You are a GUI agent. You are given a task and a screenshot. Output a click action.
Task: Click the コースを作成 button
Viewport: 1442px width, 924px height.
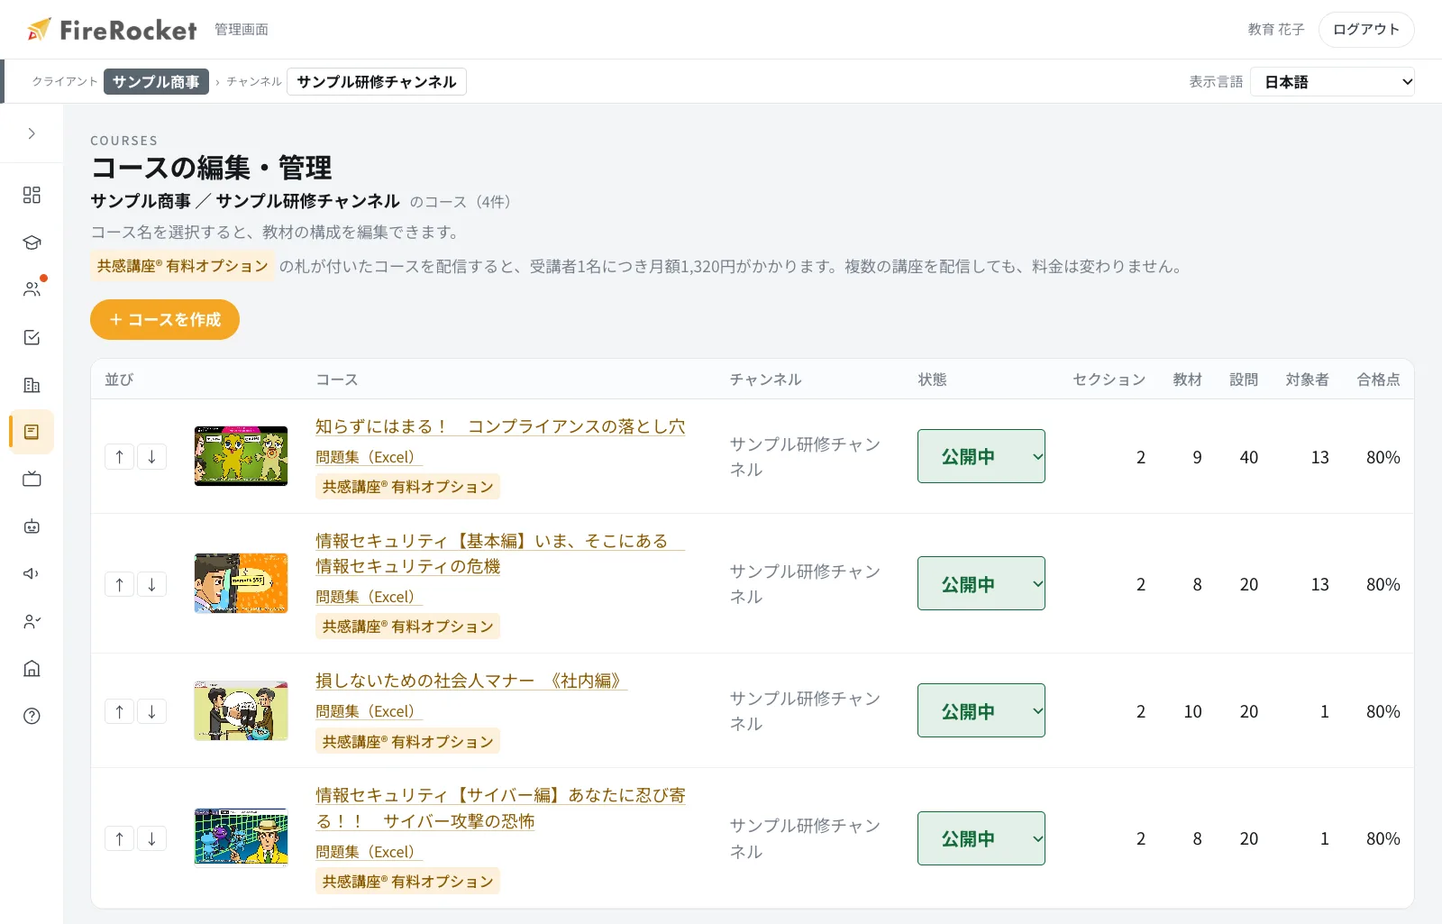(x=165, y=319)
